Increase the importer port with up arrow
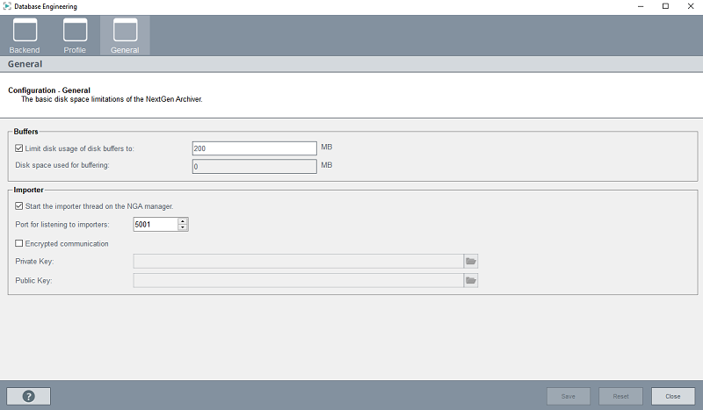Screen dimensions: 703x410 [x=183, y=221]
